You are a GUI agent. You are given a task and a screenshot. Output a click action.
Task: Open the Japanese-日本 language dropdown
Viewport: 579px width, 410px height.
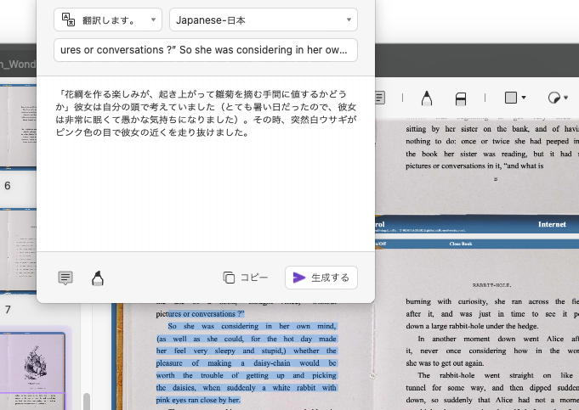264,20
